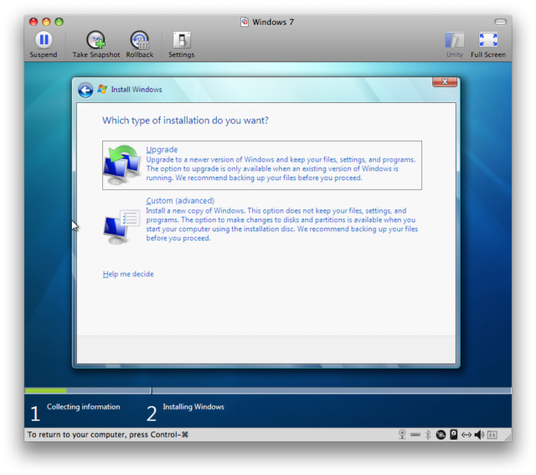Click the window resize grip corner
The image size is (536, 475).
(x=508, y=438)
